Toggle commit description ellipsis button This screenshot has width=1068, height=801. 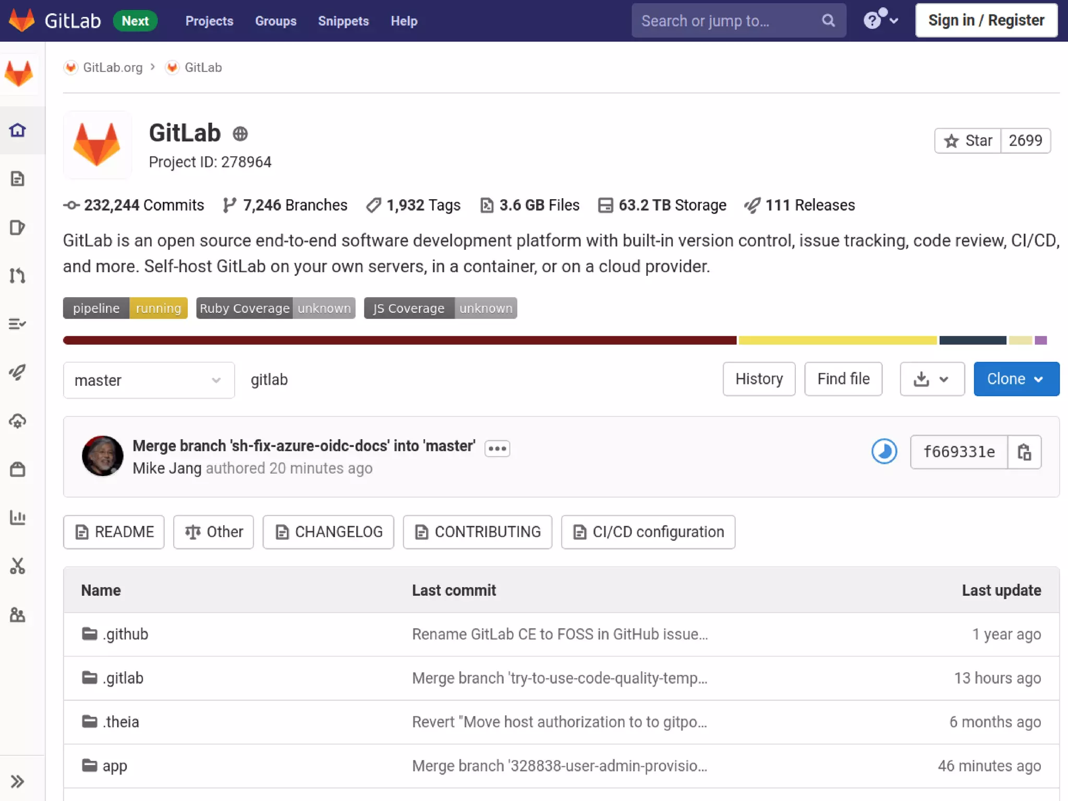click(x=497, y=448)
